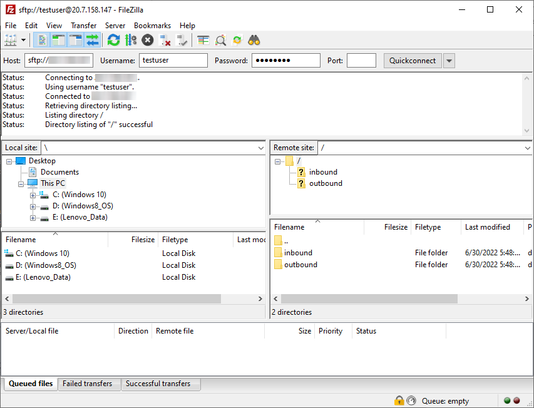Open the File menu
Screen dimensions: 534x408
(11, 26)
